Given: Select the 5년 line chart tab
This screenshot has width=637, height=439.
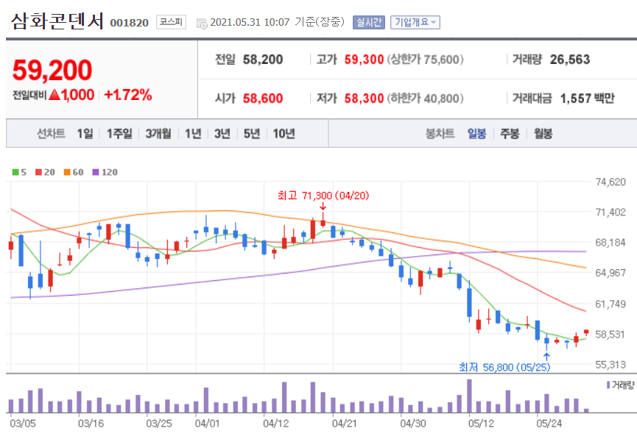Looking at the screenshot, I should point(251,134).
